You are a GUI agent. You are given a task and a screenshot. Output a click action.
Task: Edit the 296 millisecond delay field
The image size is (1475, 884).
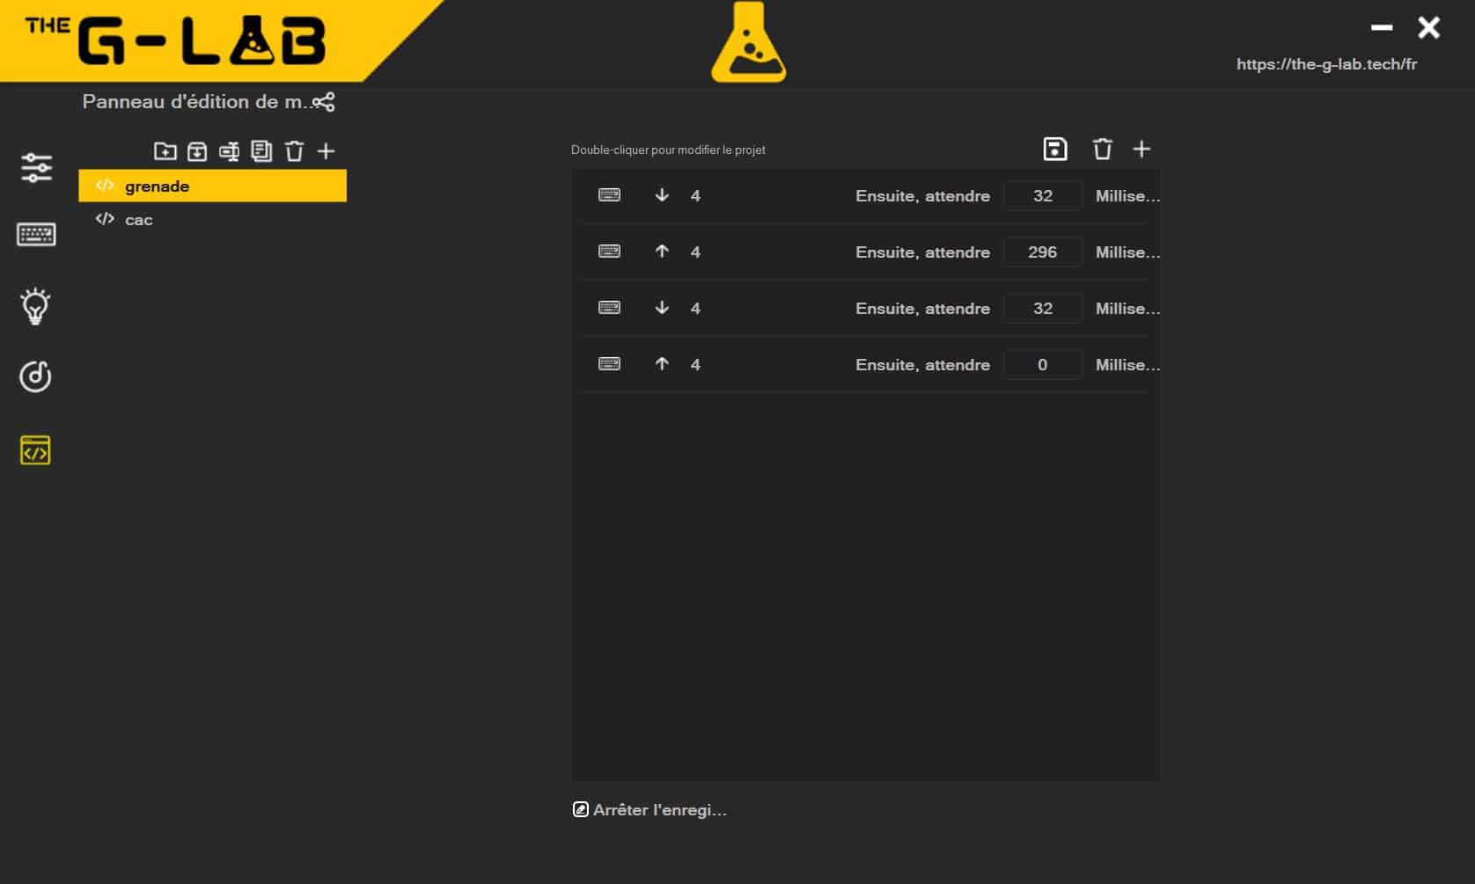coord(1042,252)
